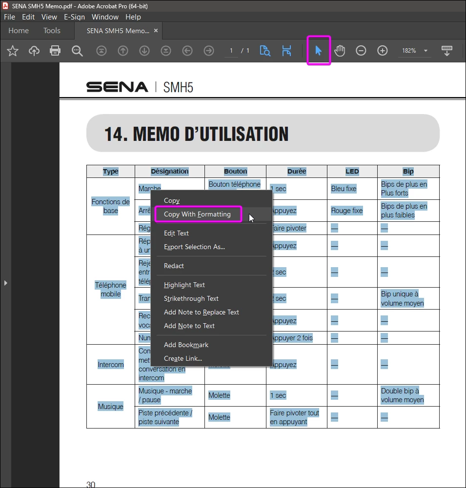Go to first page icon

101,50
